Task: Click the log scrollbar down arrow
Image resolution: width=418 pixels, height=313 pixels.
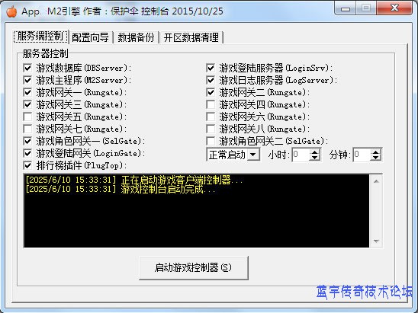Action: point(376,241)
